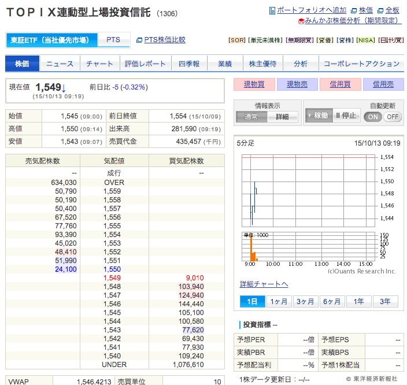
Task: Click the current price 1,549
Action: click(49, 87)
